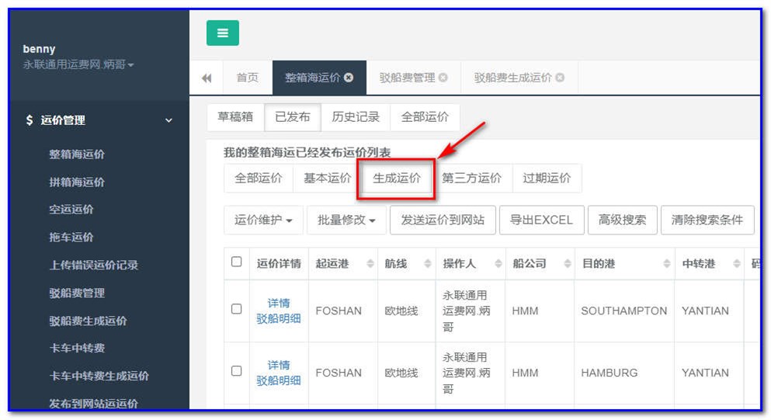Screen dimensions: 771x420
Task: Collapse the 运价管理 menu chevron
Action: [x=168, y=120]
